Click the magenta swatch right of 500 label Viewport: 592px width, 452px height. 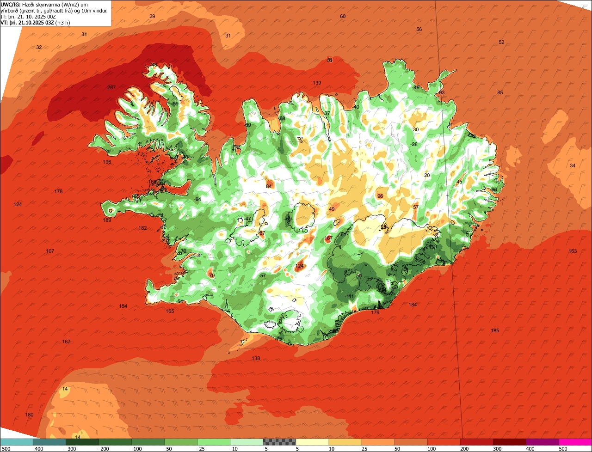[575, 442]
